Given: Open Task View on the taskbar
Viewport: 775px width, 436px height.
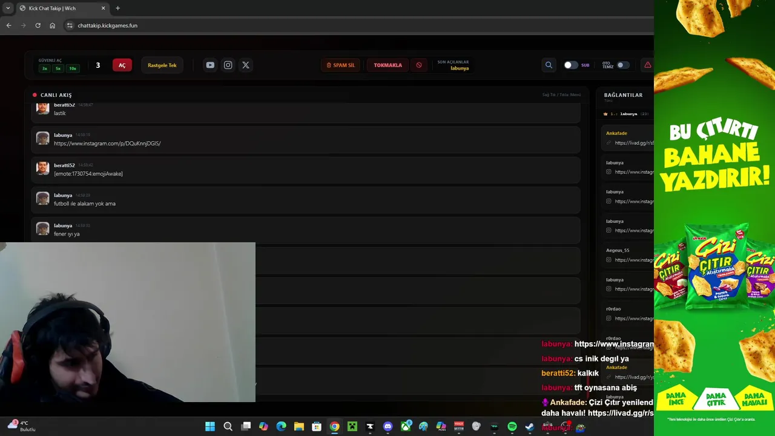Looking at the screenshot, I should 246,426.
